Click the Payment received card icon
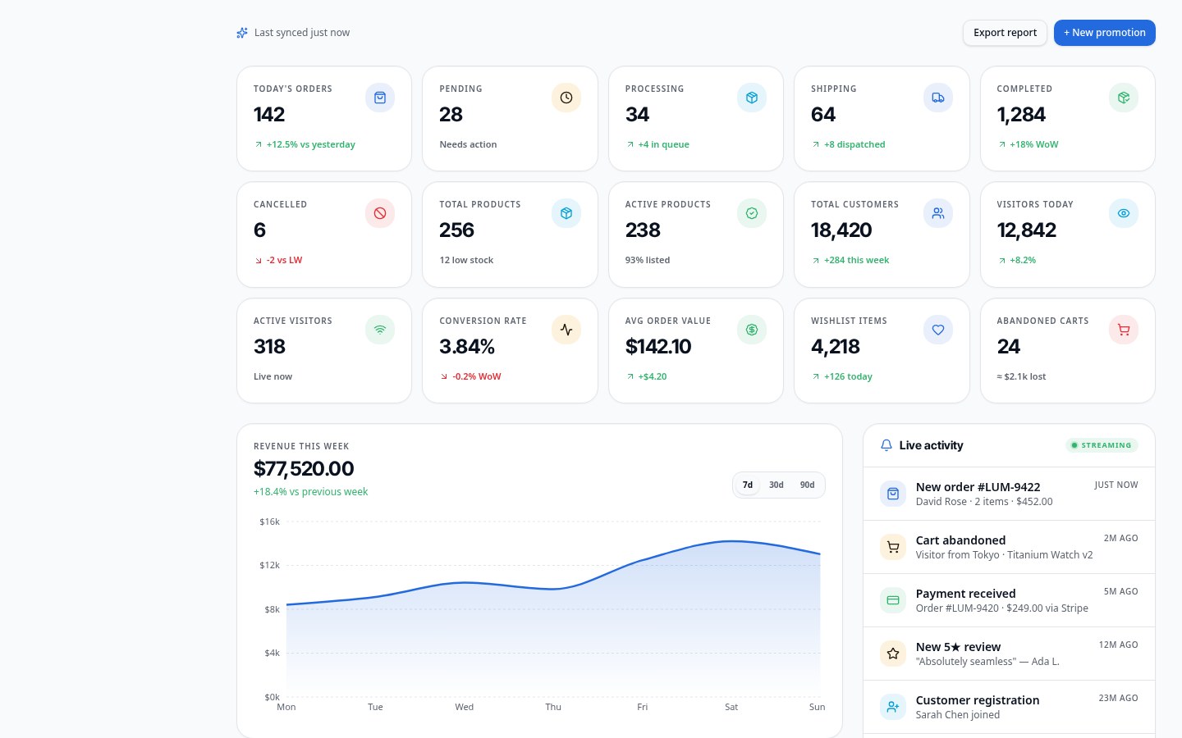This screenshot has height=738, width=1182. click(893, 600)
